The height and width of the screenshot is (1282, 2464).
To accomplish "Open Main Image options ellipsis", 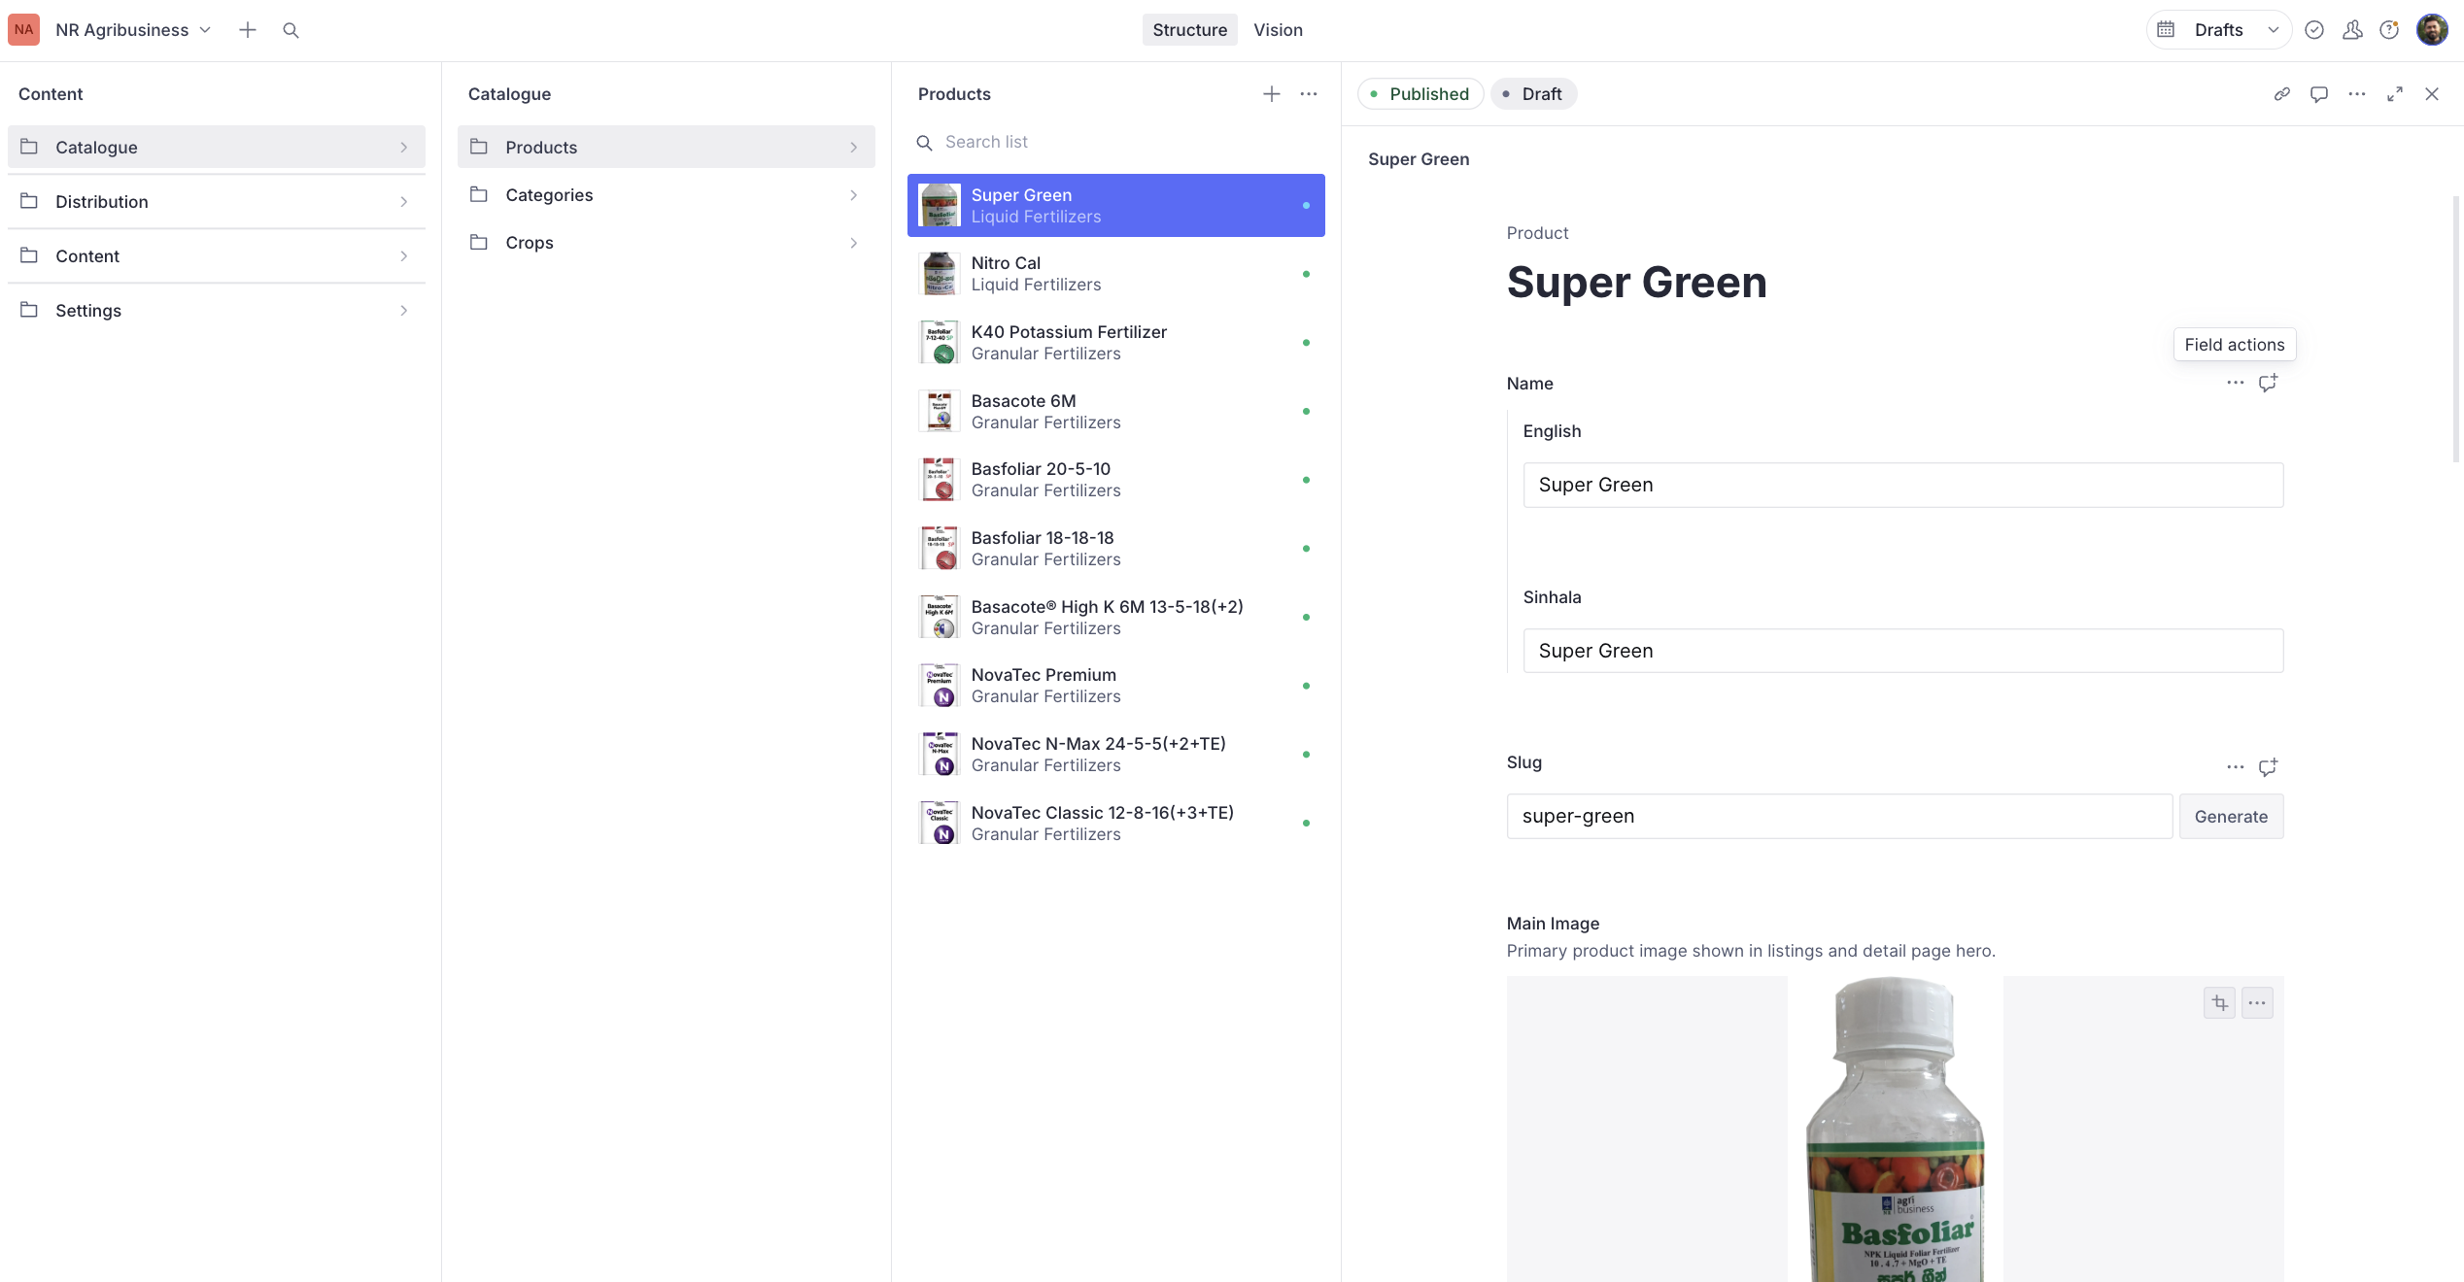I will point(2257,1003).
